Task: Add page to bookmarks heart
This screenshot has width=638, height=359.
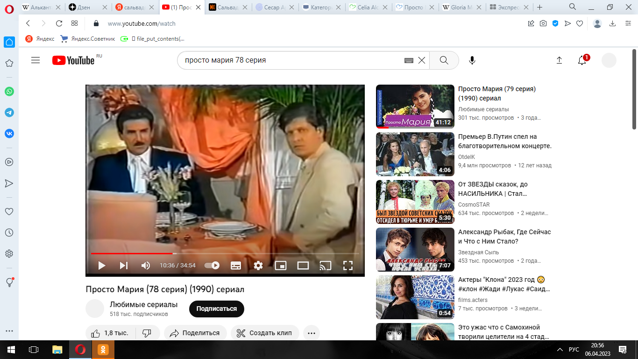Action: click(x=580, y=23)
